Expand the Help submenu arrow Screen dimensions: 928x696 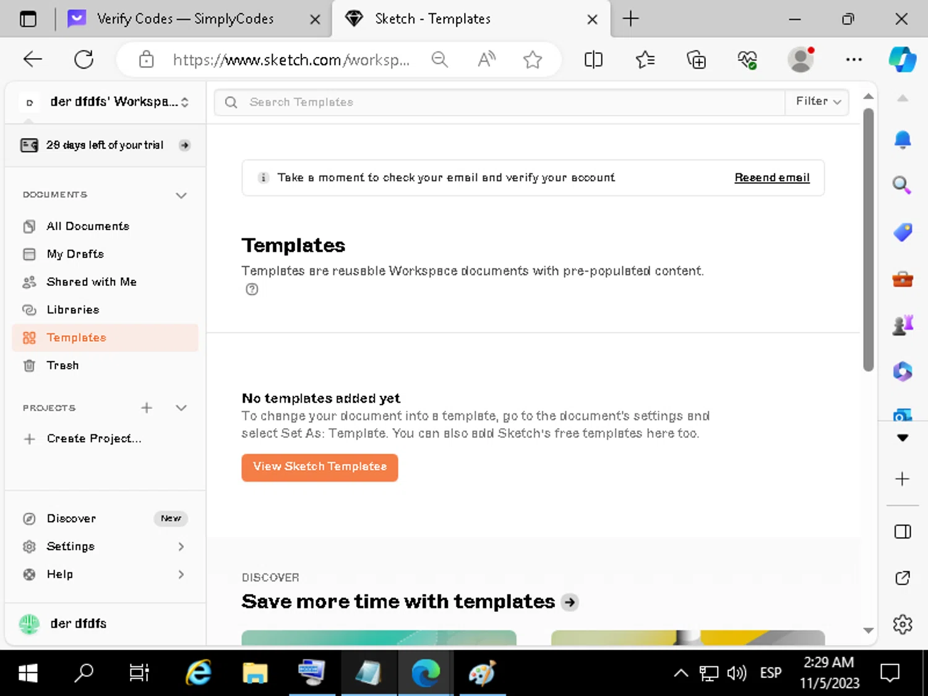[x=181, y=574]
